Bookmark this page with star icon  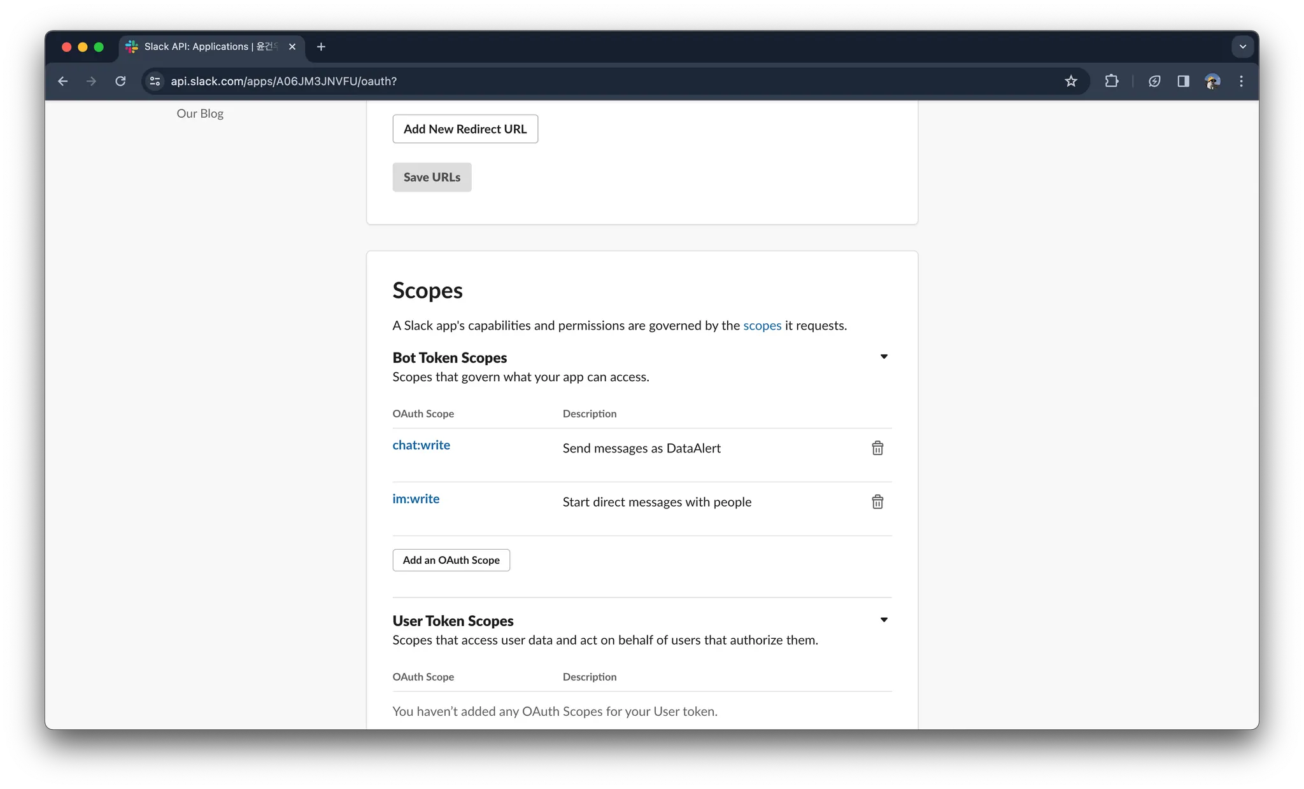pos(1071,81)
